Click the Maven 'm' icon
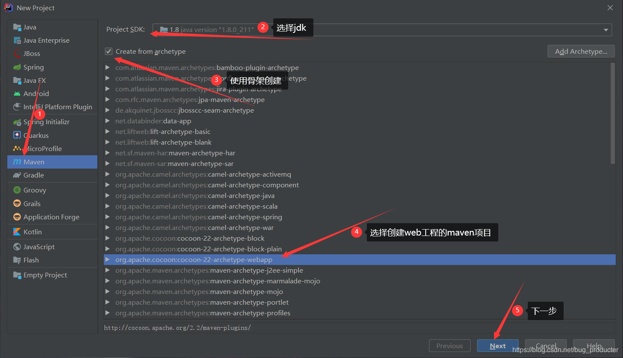 click(17, 162)
